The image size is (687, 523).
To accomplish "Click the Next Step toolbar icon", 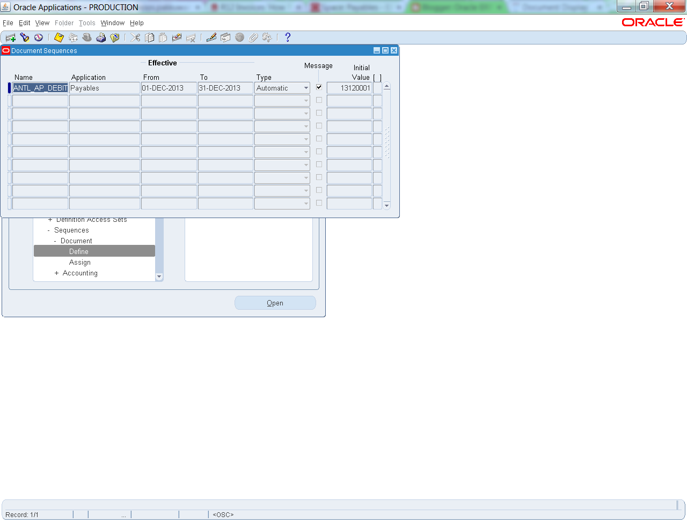I will point(73,38).
